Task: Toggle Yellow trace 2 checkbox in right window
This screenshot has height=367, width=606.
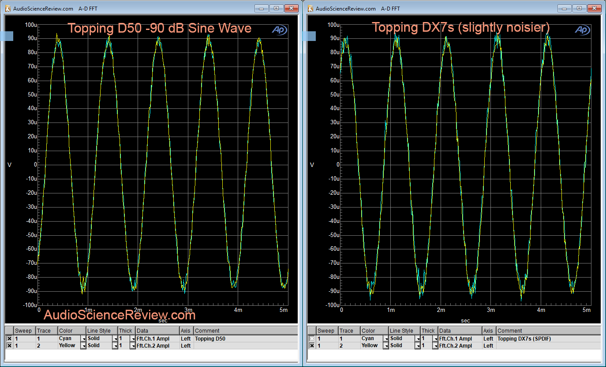Action: [x=312, y=346]
